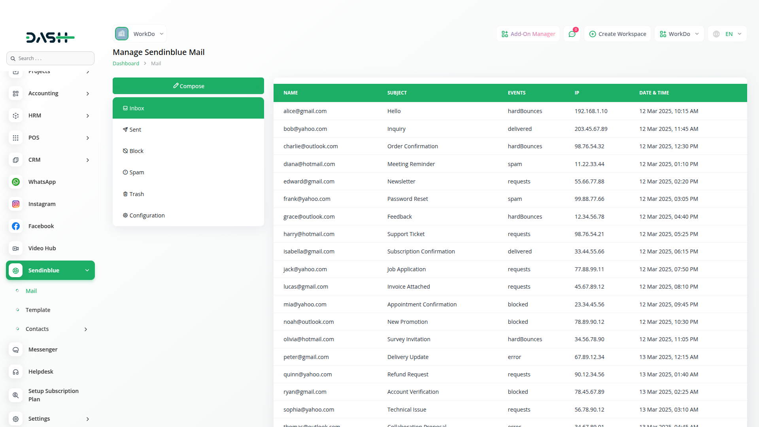Click the WorkDo workspace logo icon
Viewport: 759px width, 427px height.
click(122, 34)
